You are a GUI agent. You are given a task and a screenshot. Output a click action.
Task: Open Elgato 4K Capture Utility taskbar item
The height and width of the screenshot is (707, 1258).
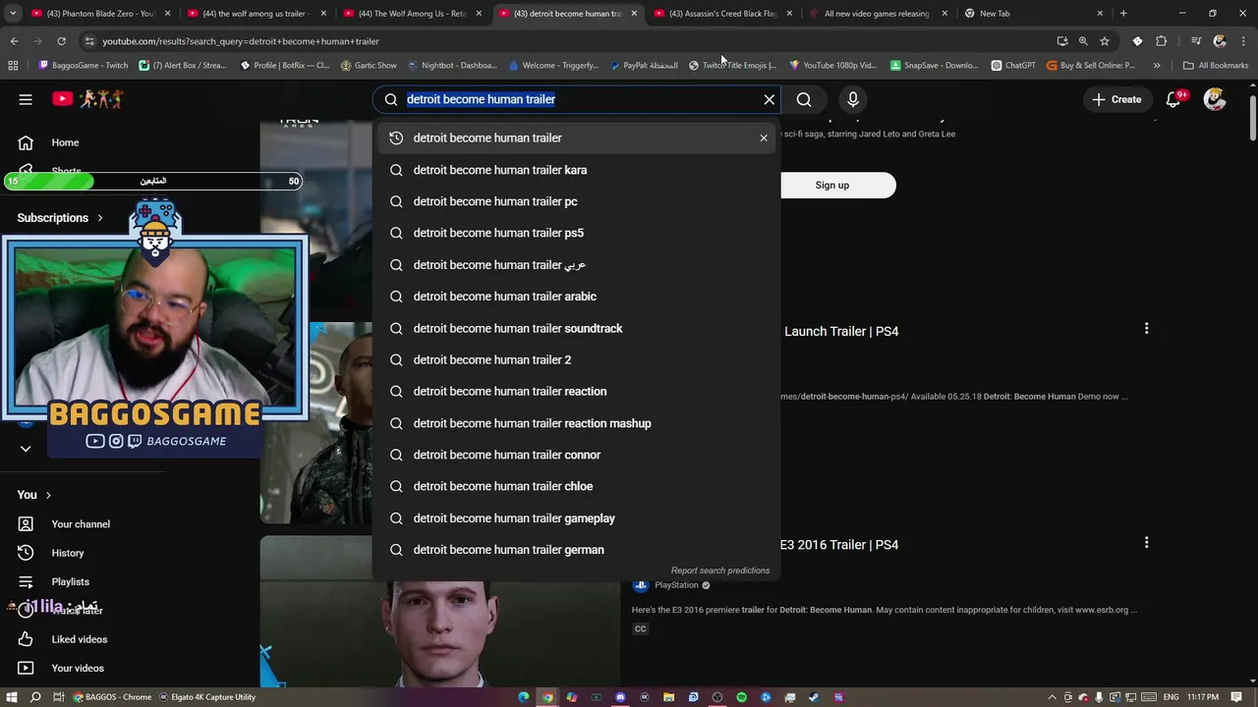point(207,697)
